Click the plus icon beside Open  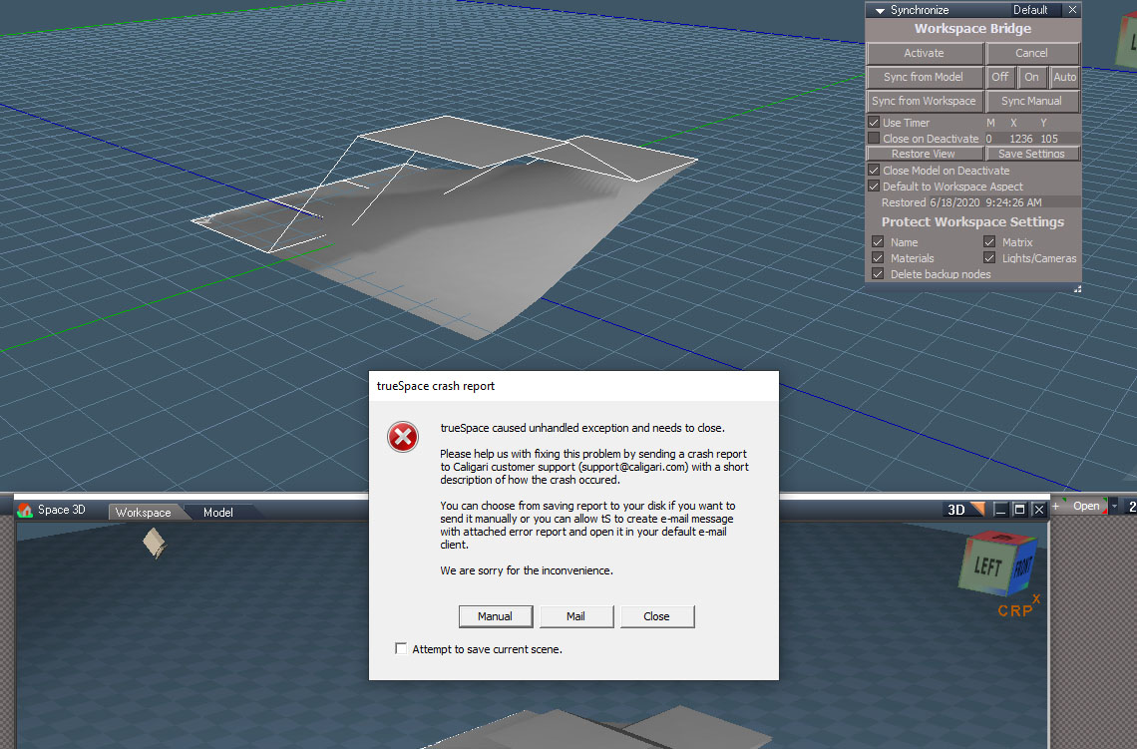click(x=1056, y=506)
